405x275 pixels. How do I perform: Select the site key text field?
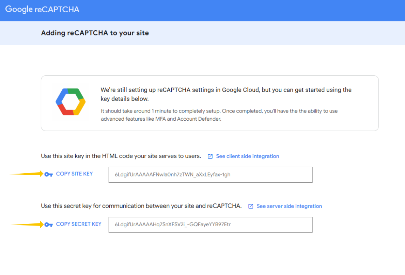211,175
